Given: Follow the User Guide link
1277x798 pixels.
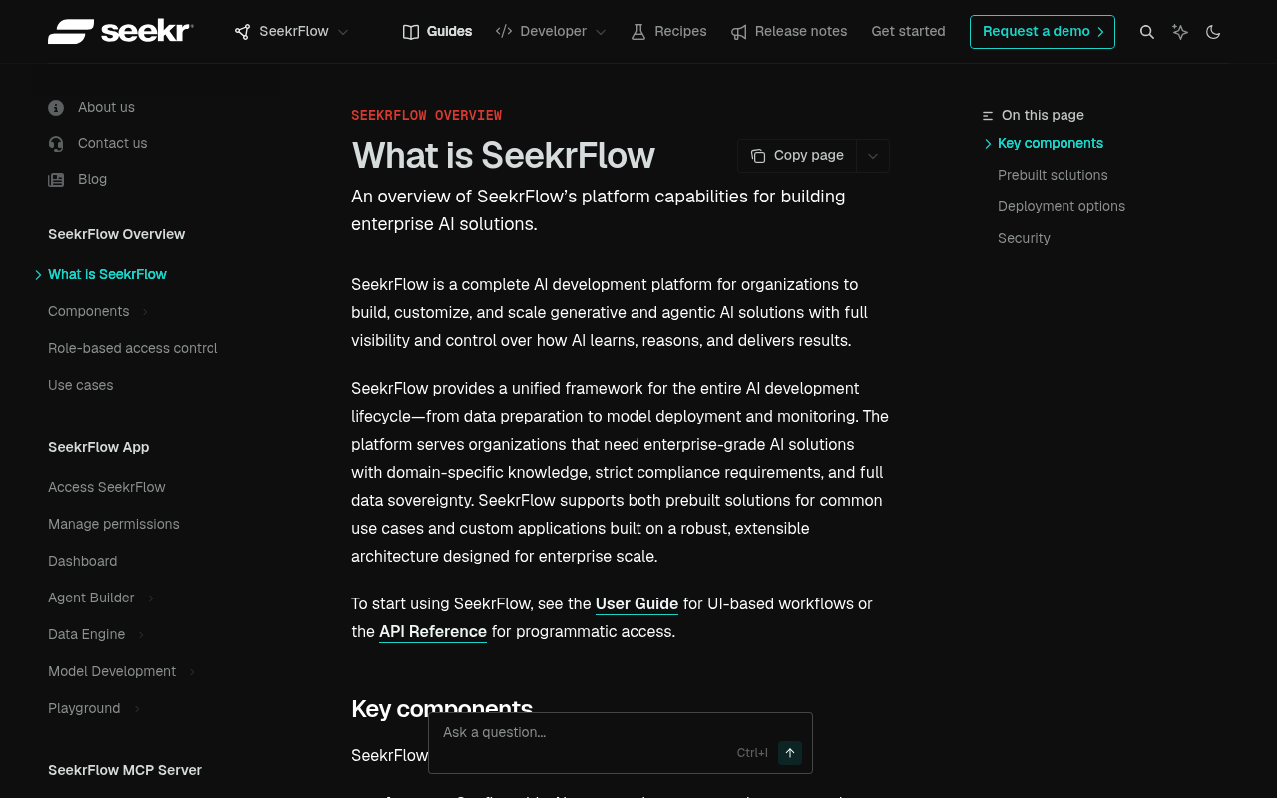Looking at the screenshot, I should 637,603.
